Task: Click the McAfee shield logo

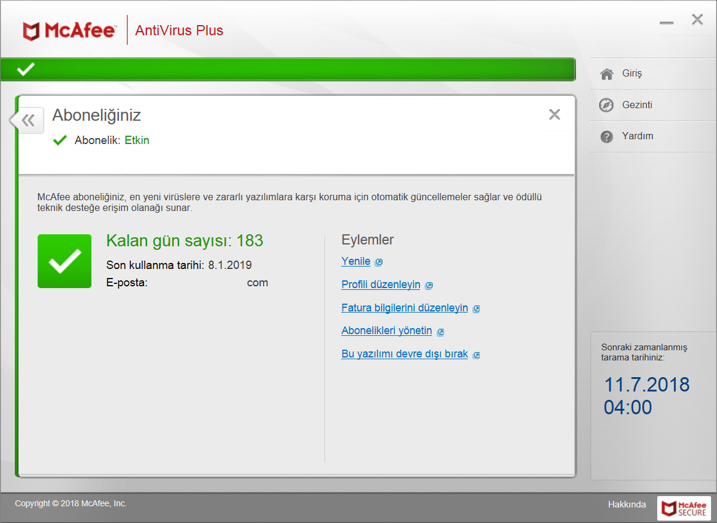Action: click(x=32, y=30)
